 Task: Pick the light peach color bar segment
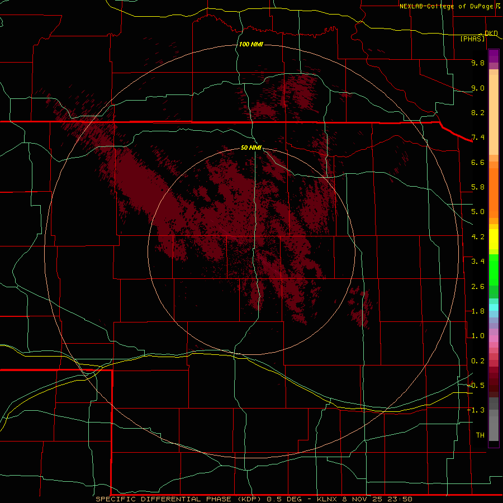pyautogui.click(x=493, y=115)
